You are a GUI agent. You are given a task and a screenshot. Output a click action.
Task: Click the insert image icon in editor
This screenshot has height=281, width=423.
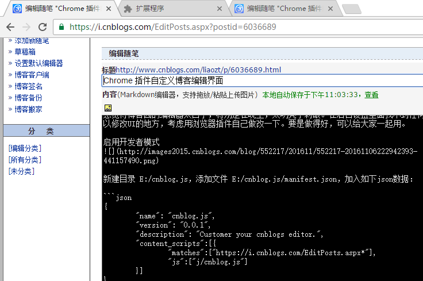click(108, 108)
